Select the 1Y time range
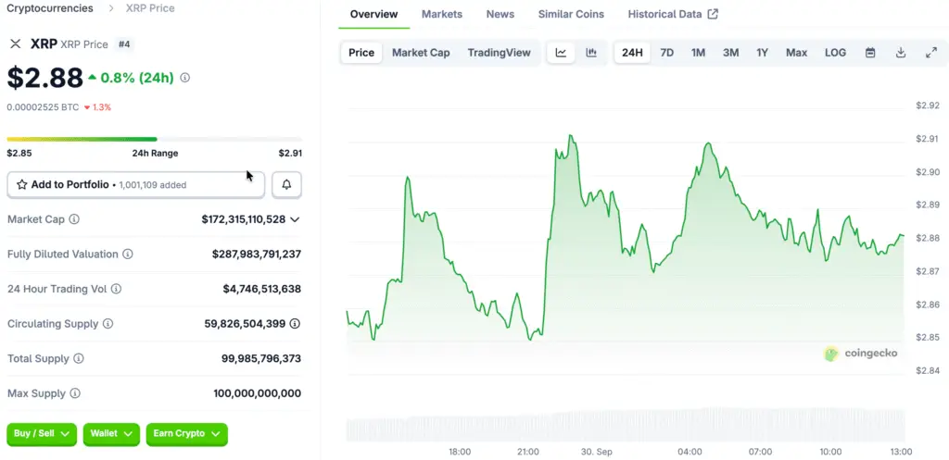Image resolution: width=949 pixels, height=460 pixels. [762, 53]
